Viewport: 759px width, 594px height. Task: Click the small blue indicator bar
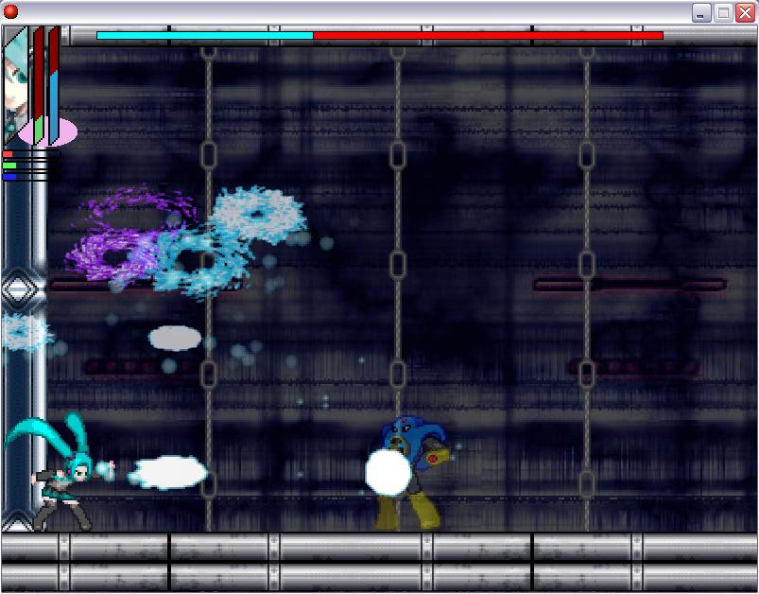point(9,177)
